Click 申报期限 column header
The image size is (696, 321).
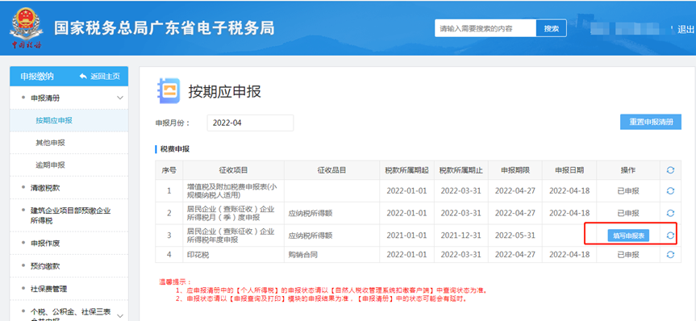pos(515,170)
